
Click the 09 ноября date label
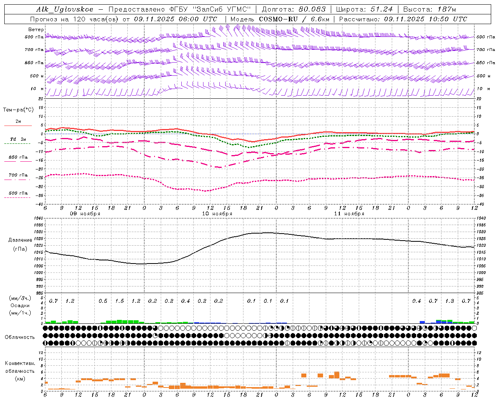coord(85,214)
